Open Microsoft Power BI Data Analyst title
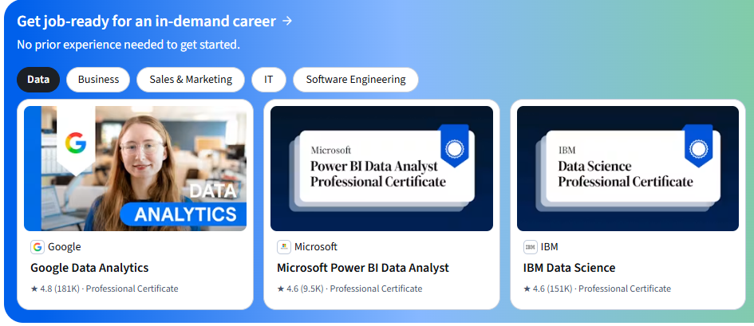 (x=363, y=268)
